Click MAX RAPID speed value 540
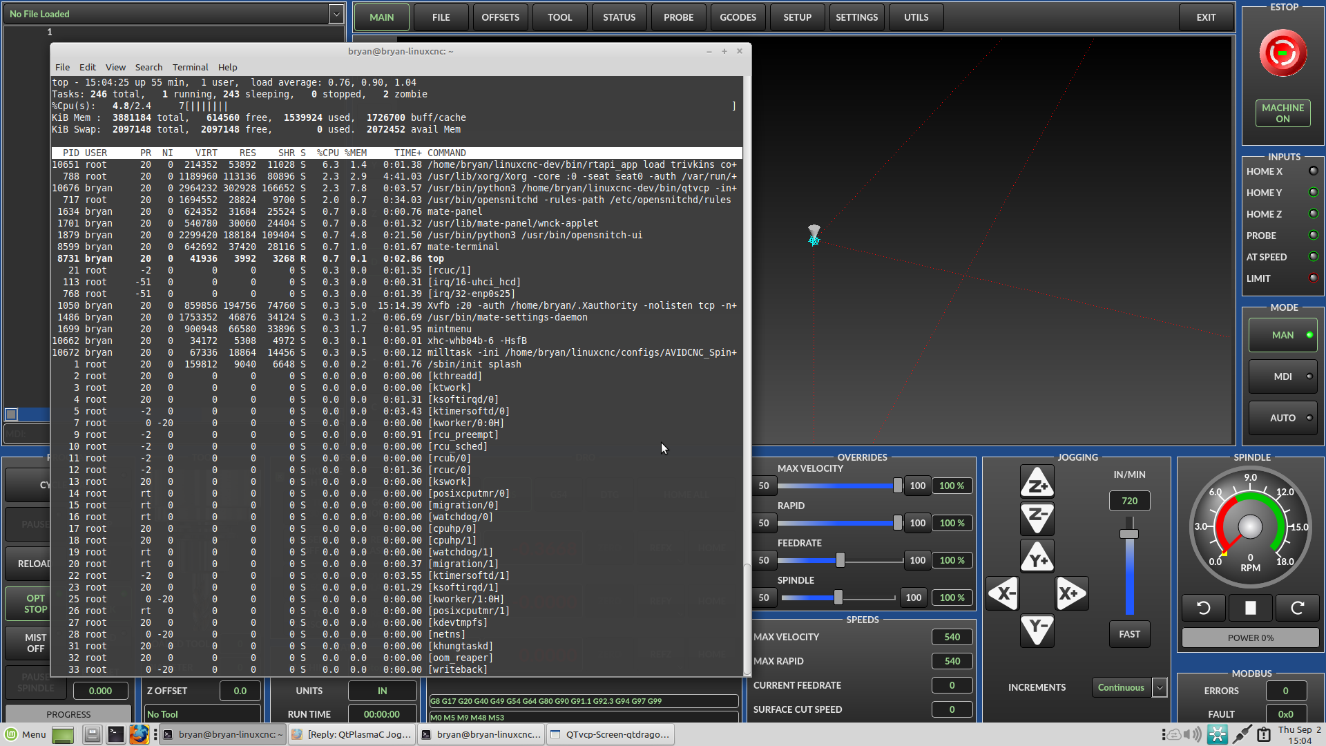The width and height of the screenshot is (1326, 746). coord(952,661)
